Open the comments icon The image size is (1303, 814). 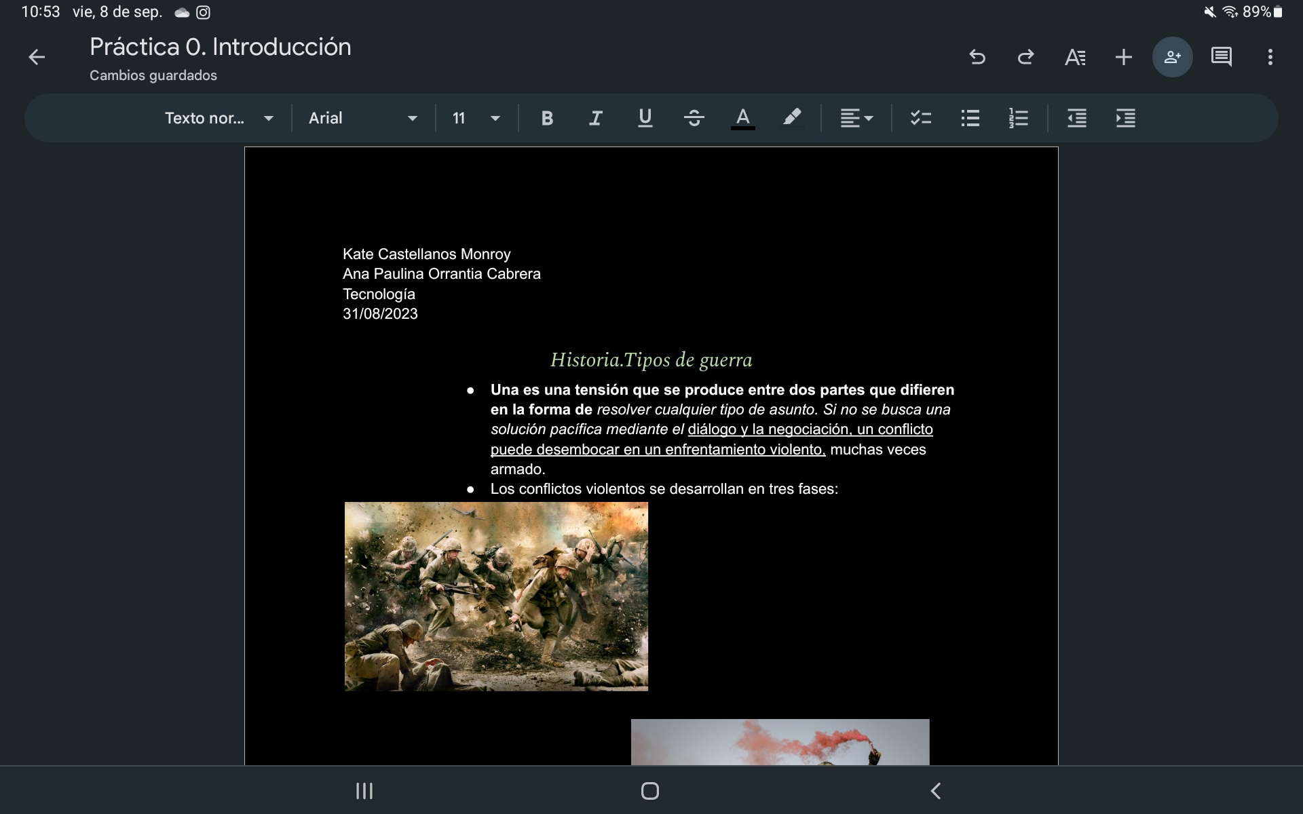click(x=1221, y=57)
